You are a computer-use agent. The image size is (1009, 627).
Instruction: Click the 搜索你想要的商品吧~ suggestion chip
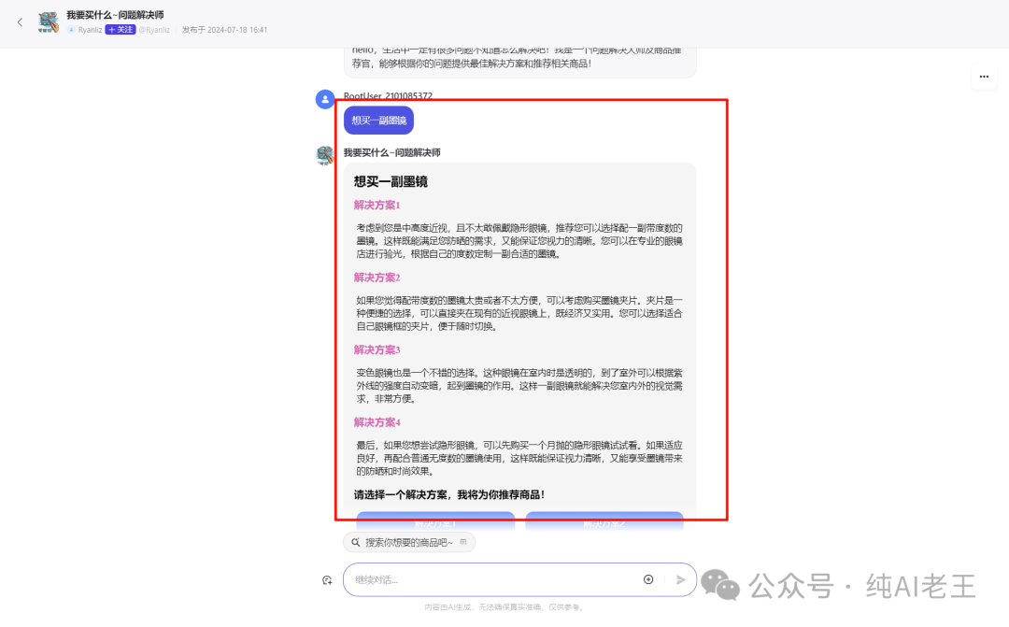pyautogui.click(x=409, y=542)
